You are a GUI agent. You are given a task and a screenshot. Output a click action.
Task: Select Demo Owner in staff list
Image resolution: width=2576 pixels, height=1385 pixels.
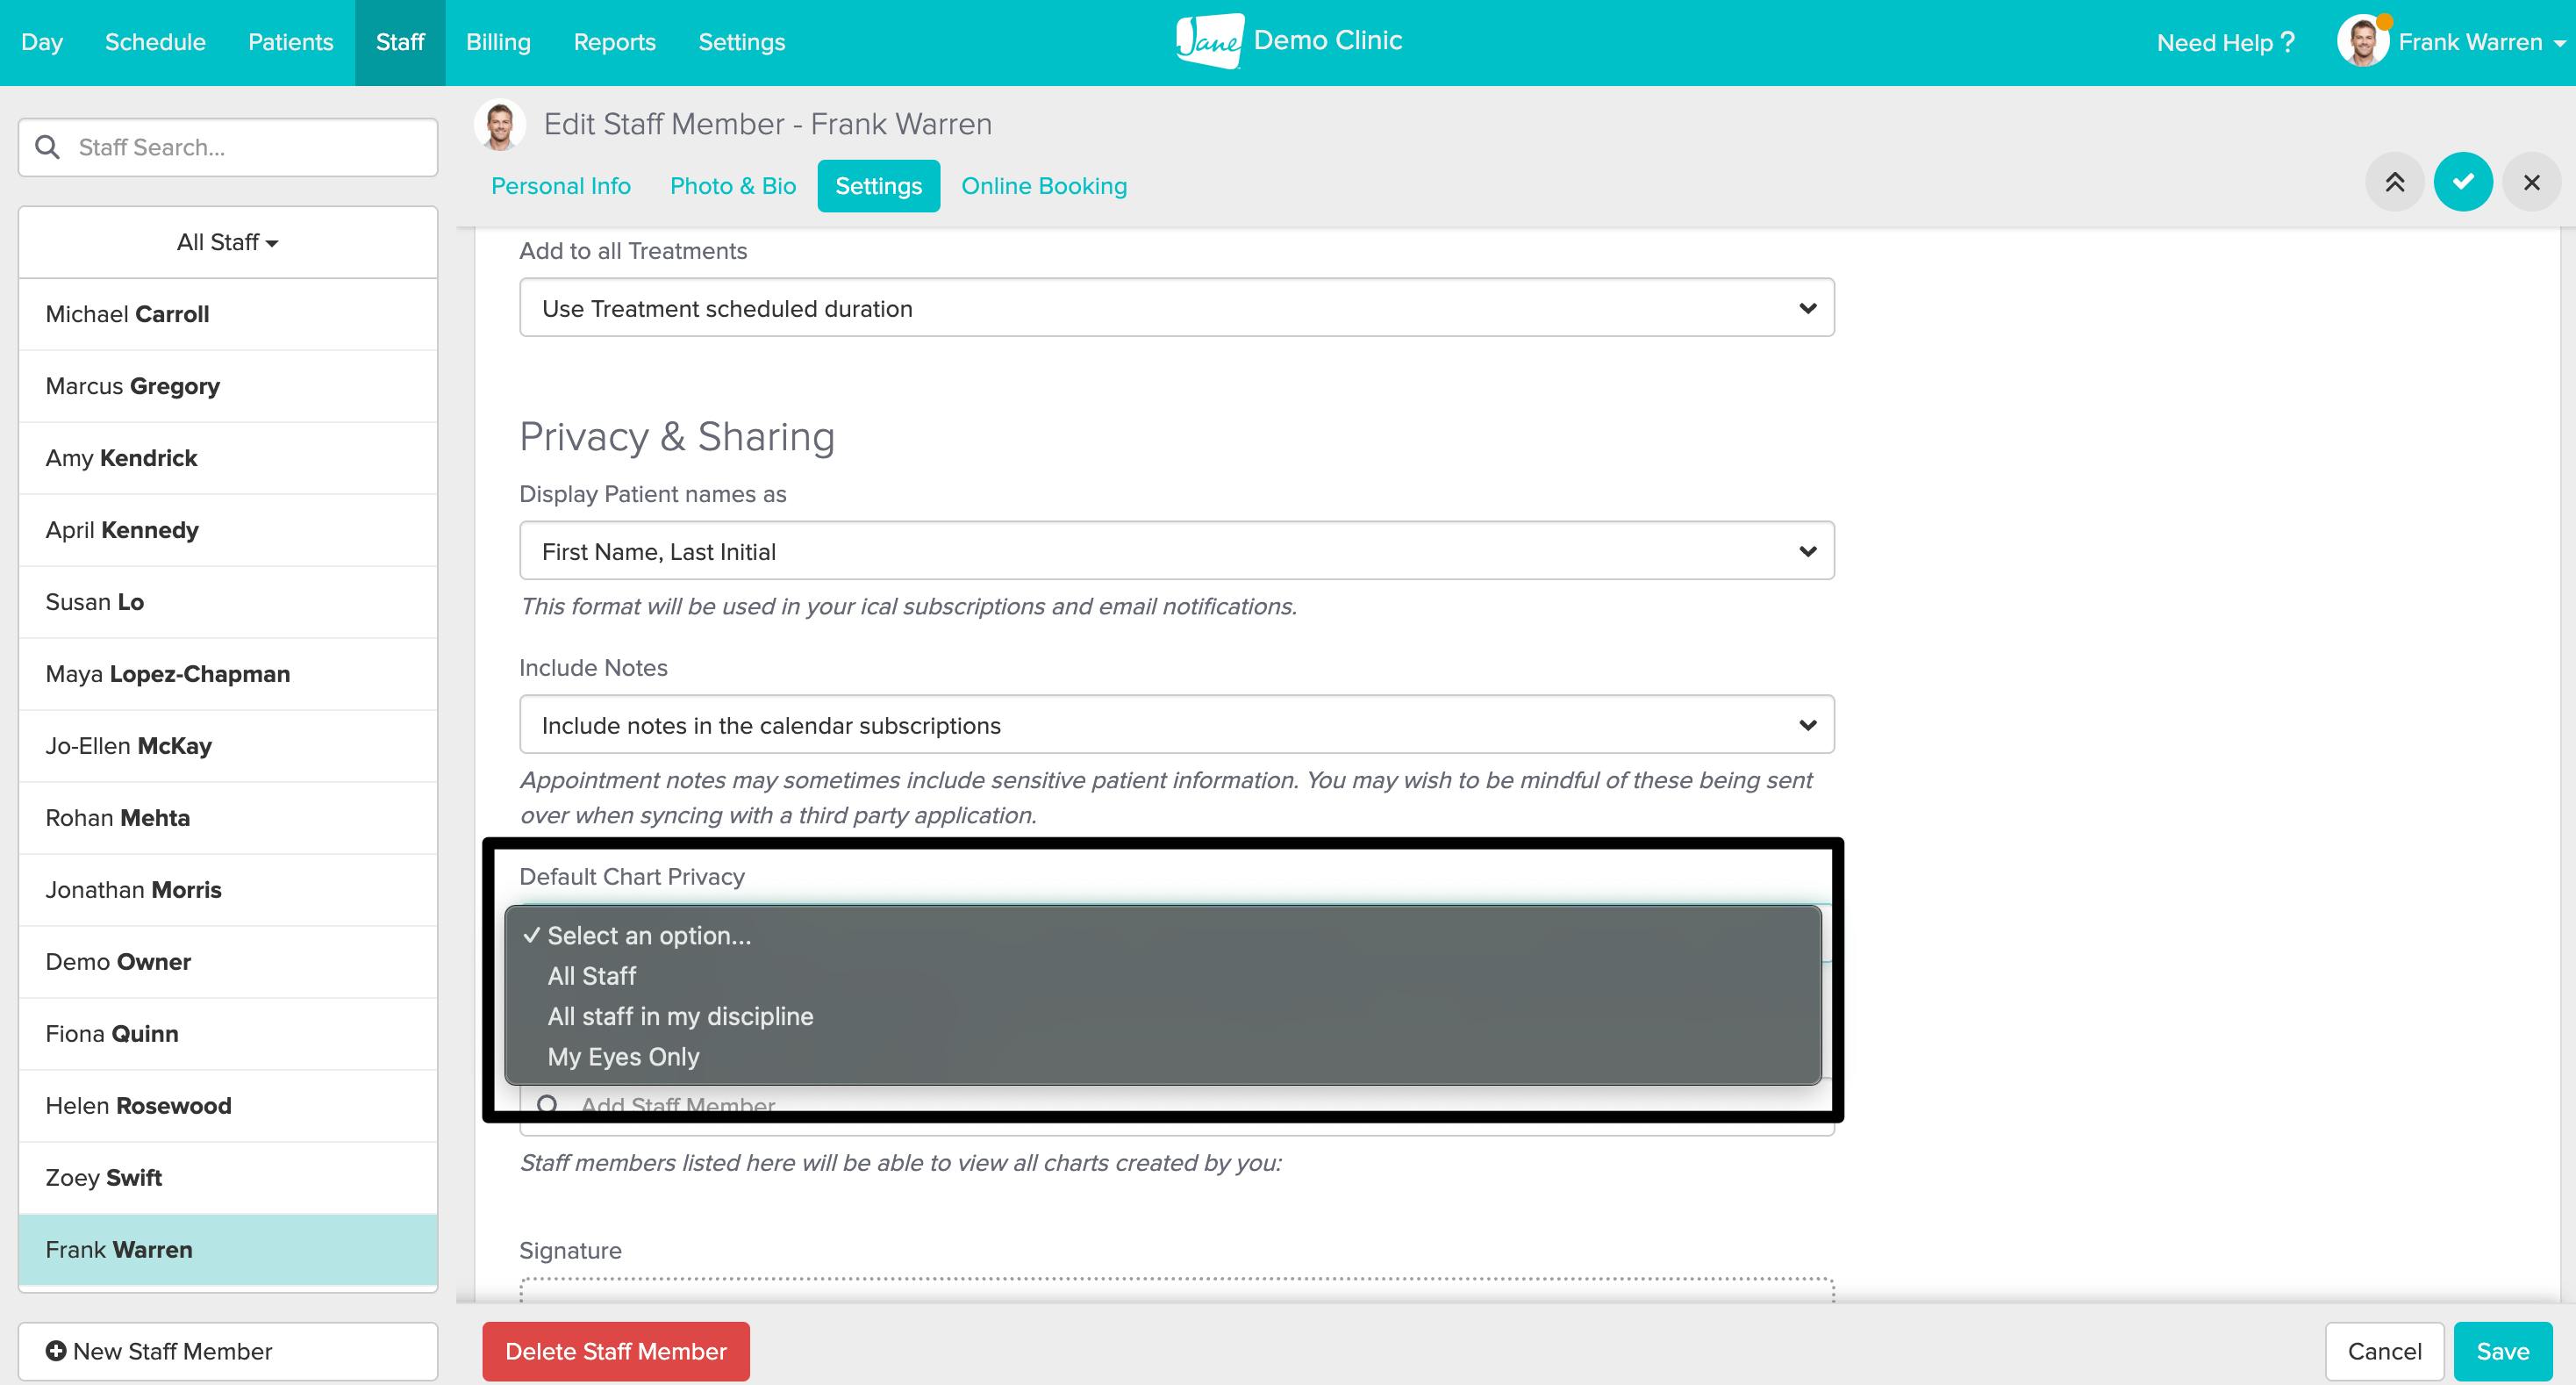[x=228, y=962]
